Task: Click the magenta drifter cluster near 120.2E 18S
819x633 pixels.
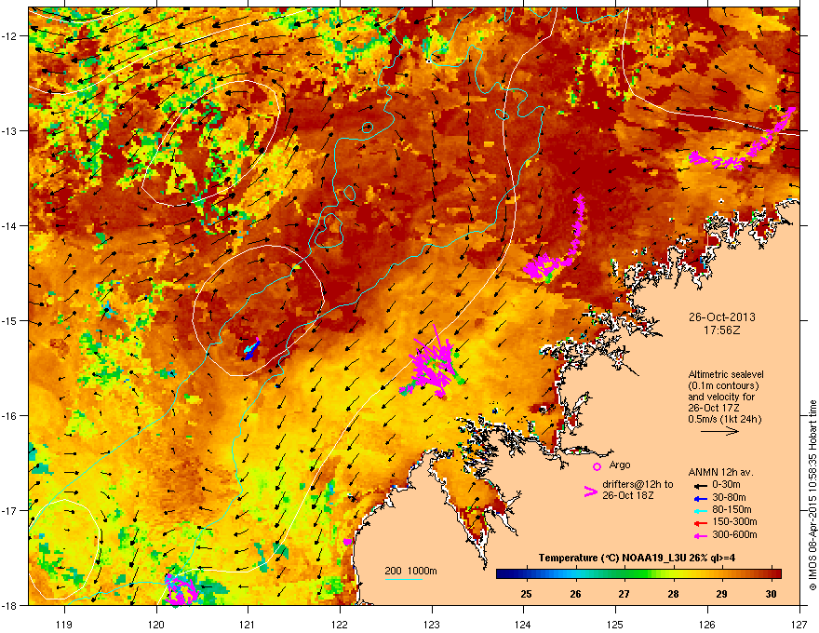Action: point(181,590)
